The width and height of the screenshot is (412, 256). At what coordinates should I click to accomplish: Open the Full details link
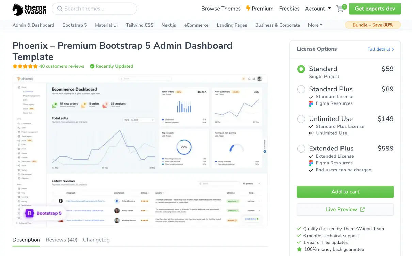point(381,49)
